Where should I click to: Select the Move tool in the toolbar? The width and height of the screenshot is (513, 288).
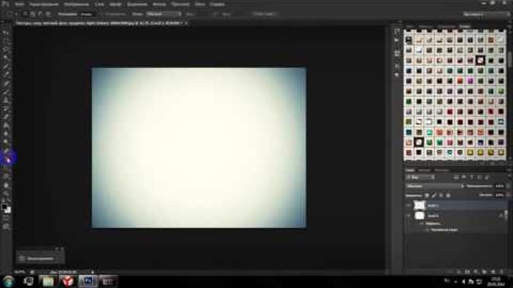click(6, 31)
